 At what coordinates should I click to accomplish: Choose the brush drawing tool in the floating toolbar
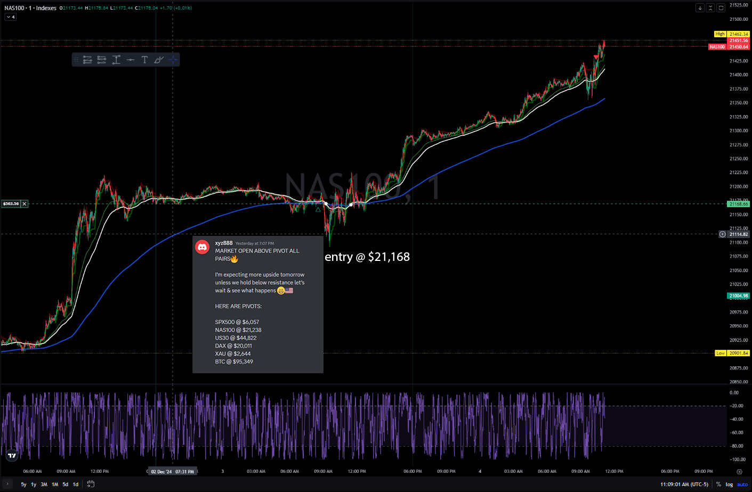pyautogui.click(x=158, y=60)
